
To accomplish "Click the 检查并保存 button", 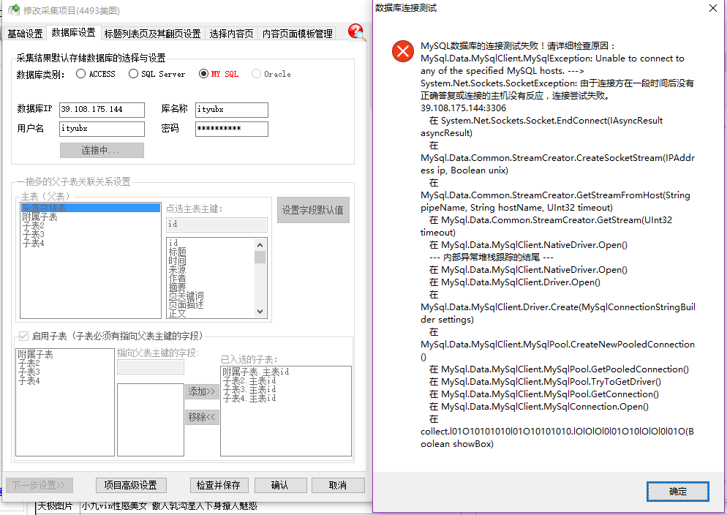I will pyautogui.click(x=219, y=485).
